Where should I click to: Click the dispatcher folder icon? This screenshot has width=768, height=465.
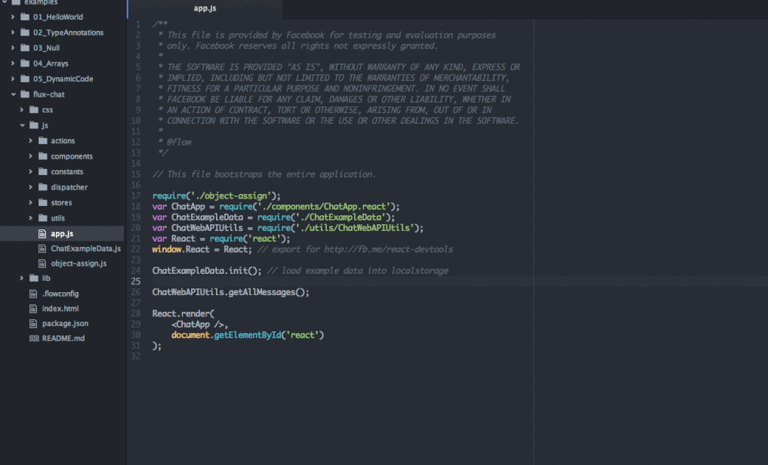(42, 187)
